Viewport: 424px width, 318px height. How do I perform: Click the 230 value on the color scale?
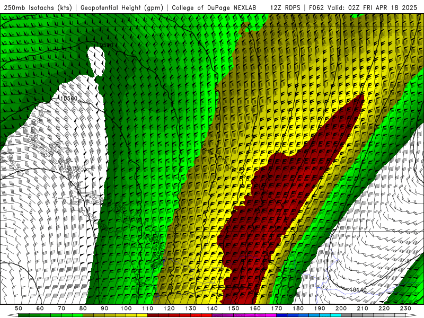click(x=405, y=308)
